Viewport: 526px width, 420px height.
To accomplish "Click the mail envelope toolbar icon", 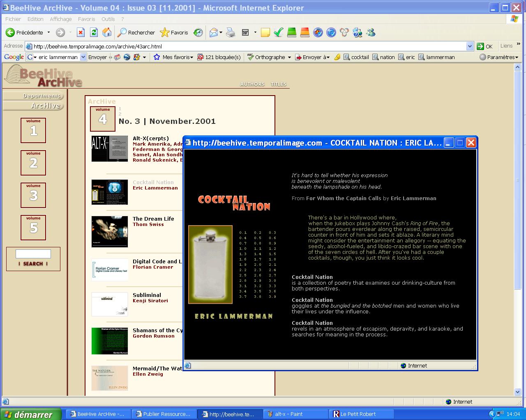I will coord(213,32).
